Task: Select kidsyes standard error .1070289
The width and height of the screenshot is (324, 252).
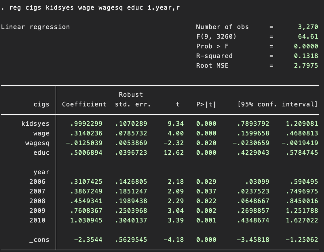Action: (x=131, y=123)
